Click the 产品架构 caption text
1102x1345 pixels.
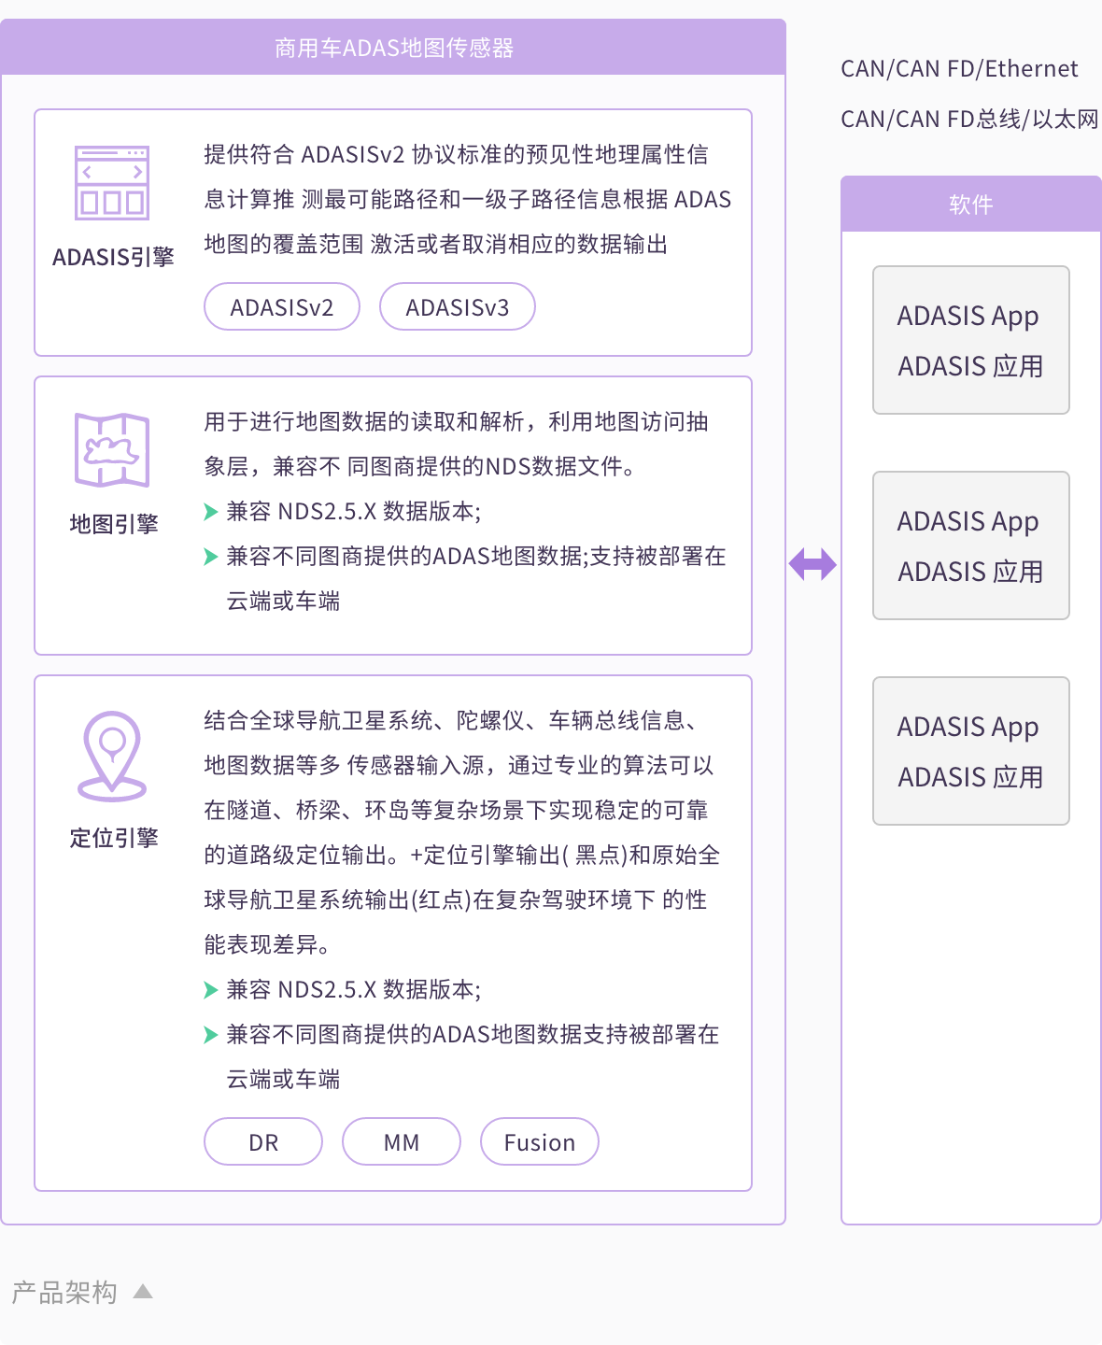[x=64, y=1293]
